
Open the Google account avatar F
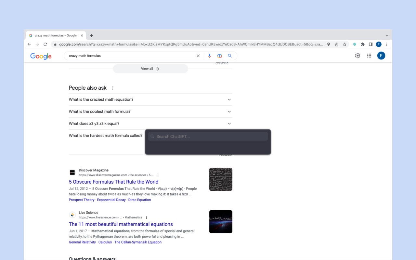(x=381, y=56)
